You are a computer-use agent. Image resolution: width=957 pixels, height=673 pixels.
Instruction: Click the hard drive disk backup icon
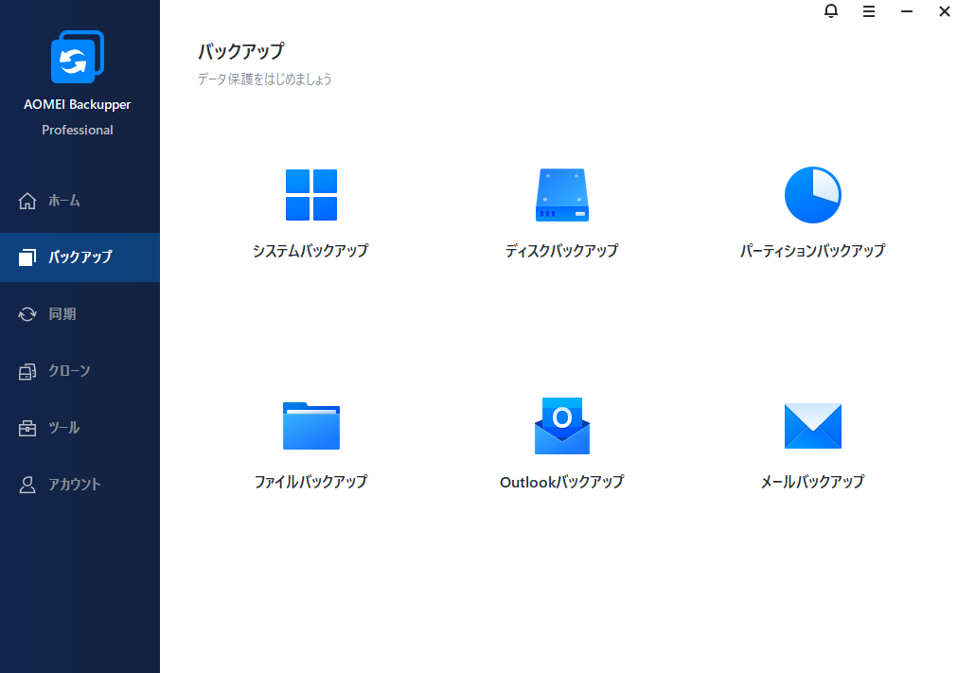(562, 195)
